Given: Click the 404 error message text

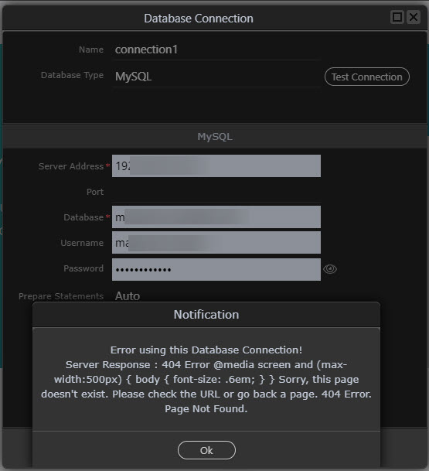Looking at the screenshot, I should 206,380.
